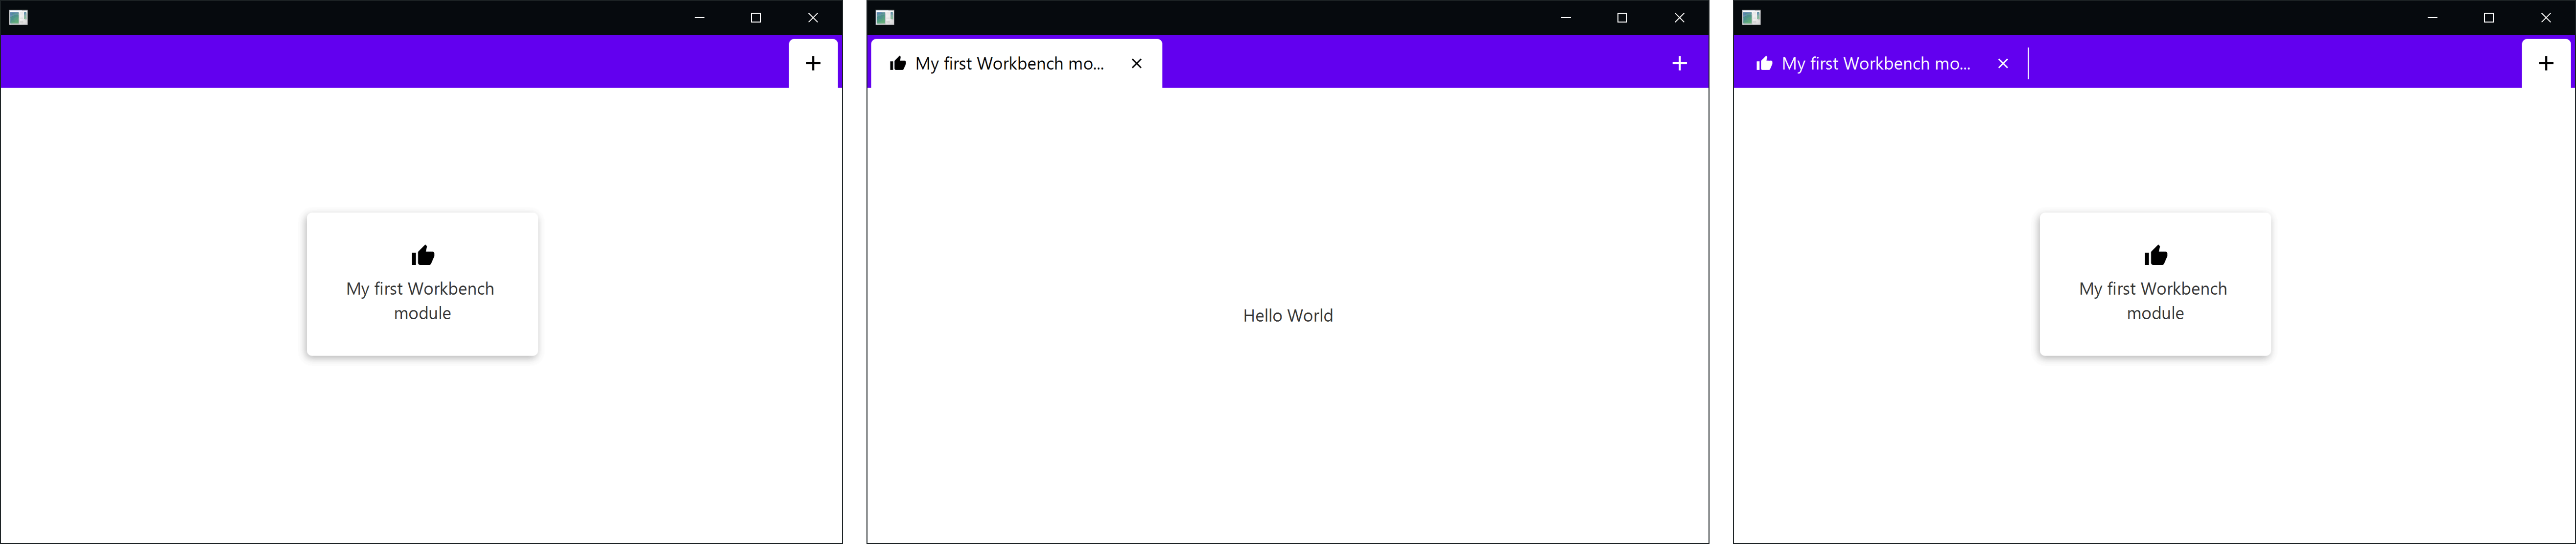Viewport: 2576px width, 544px height.
Task: Click the thumbs-up icon on the left window's tile
Action: coord(423,255)
